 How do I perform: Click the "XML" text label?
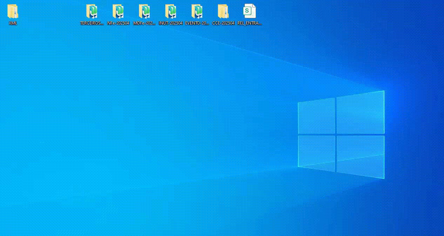[x=13, y=23]
